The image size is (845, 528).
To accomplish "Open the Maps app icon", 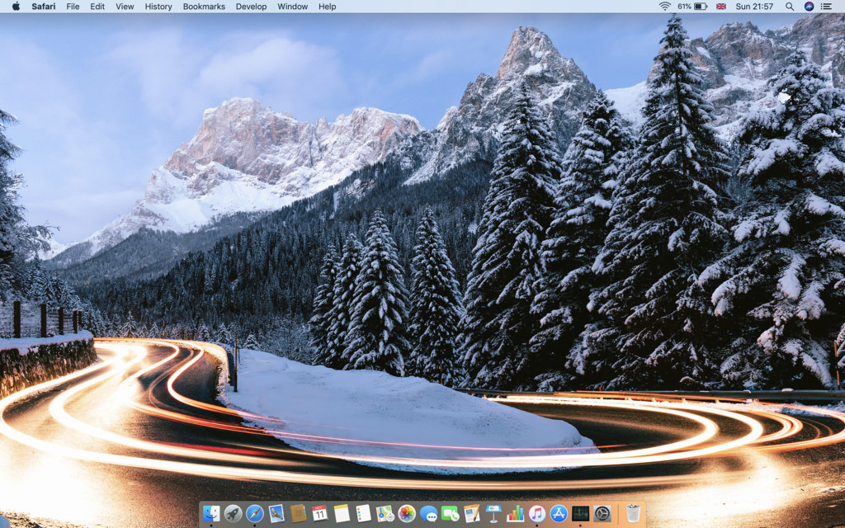I will point(385,513).
